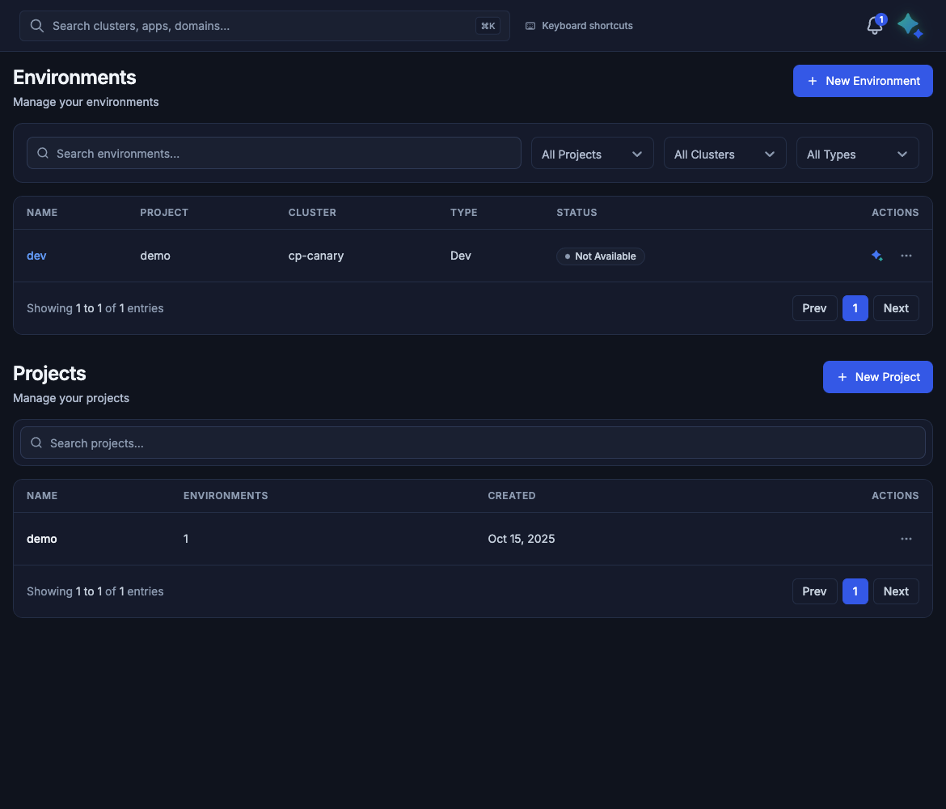
Task: Open the dev environment link
Action: (x=36, y=256)
